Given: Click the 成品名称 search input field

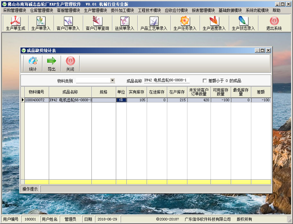Looking at the screenshot, I should 166,80.
